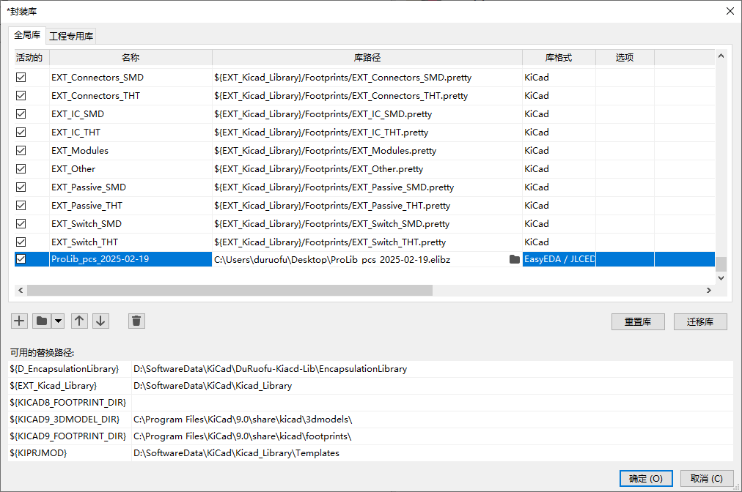
Task: Click the 库路径 column header
Action: pos(367,57)
